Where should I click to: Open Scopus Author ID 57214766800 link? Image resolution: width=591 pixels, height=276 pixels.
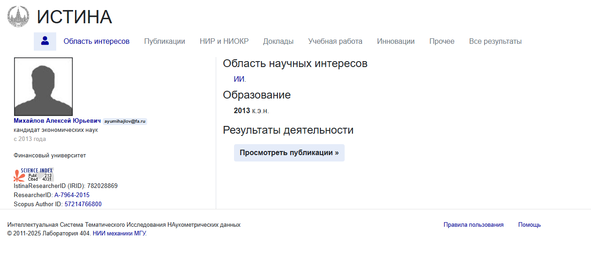(x=83, y=204)
